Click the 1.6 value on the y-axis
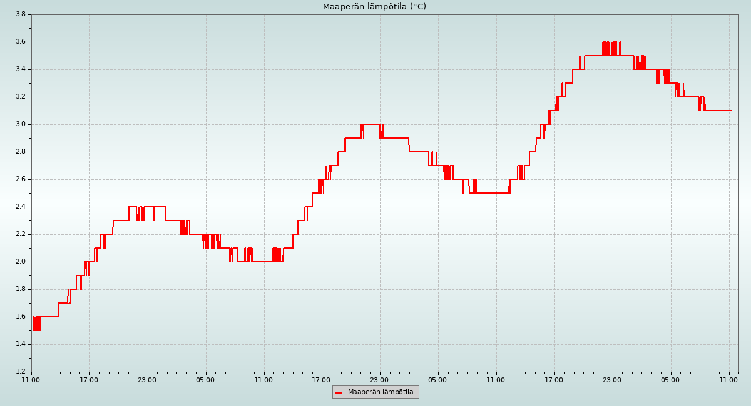This screenshot has height=406, width=751. point(20,317)
